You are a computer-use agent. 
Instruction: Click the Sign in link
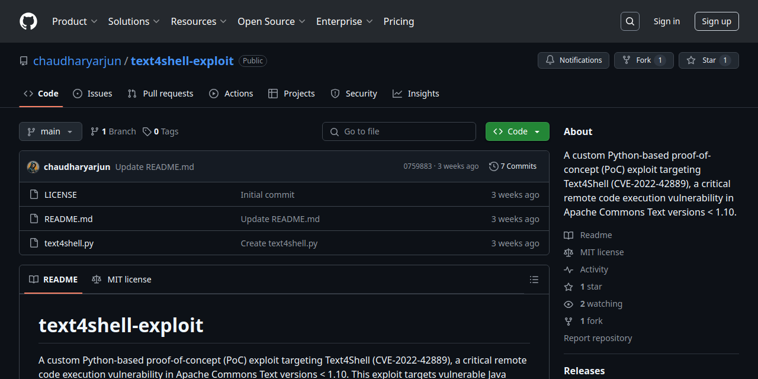click(x=667, y=21)
